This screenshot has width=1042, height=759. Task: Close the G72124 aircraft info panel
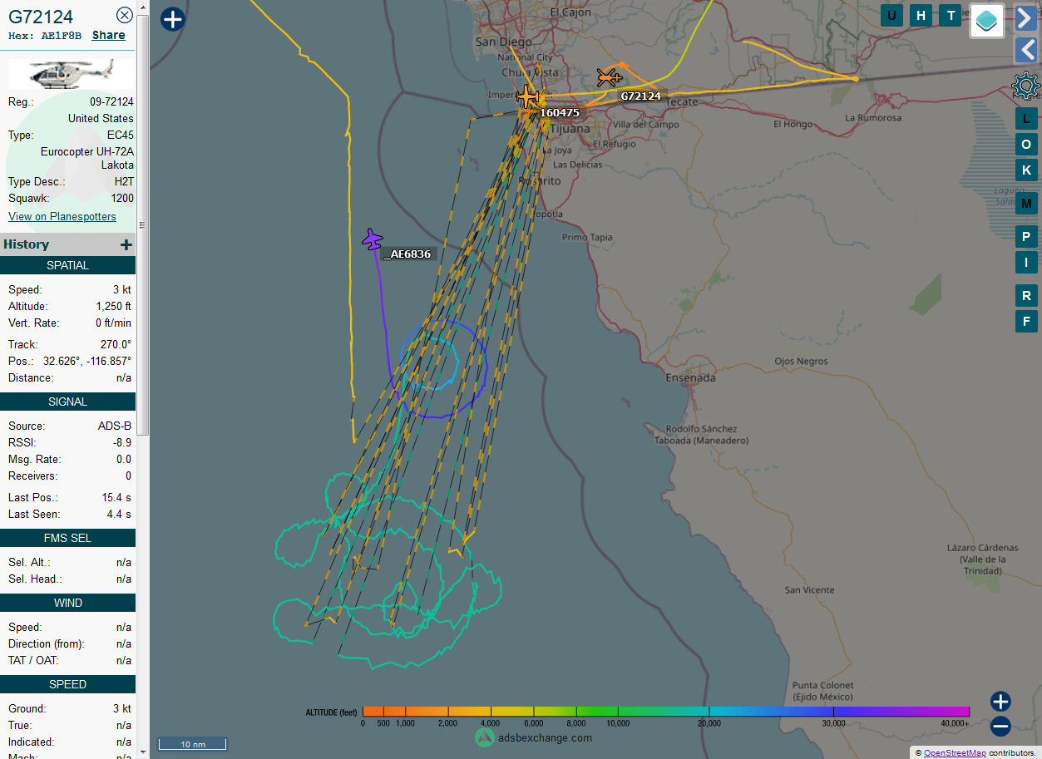click(x=124, y=15)
